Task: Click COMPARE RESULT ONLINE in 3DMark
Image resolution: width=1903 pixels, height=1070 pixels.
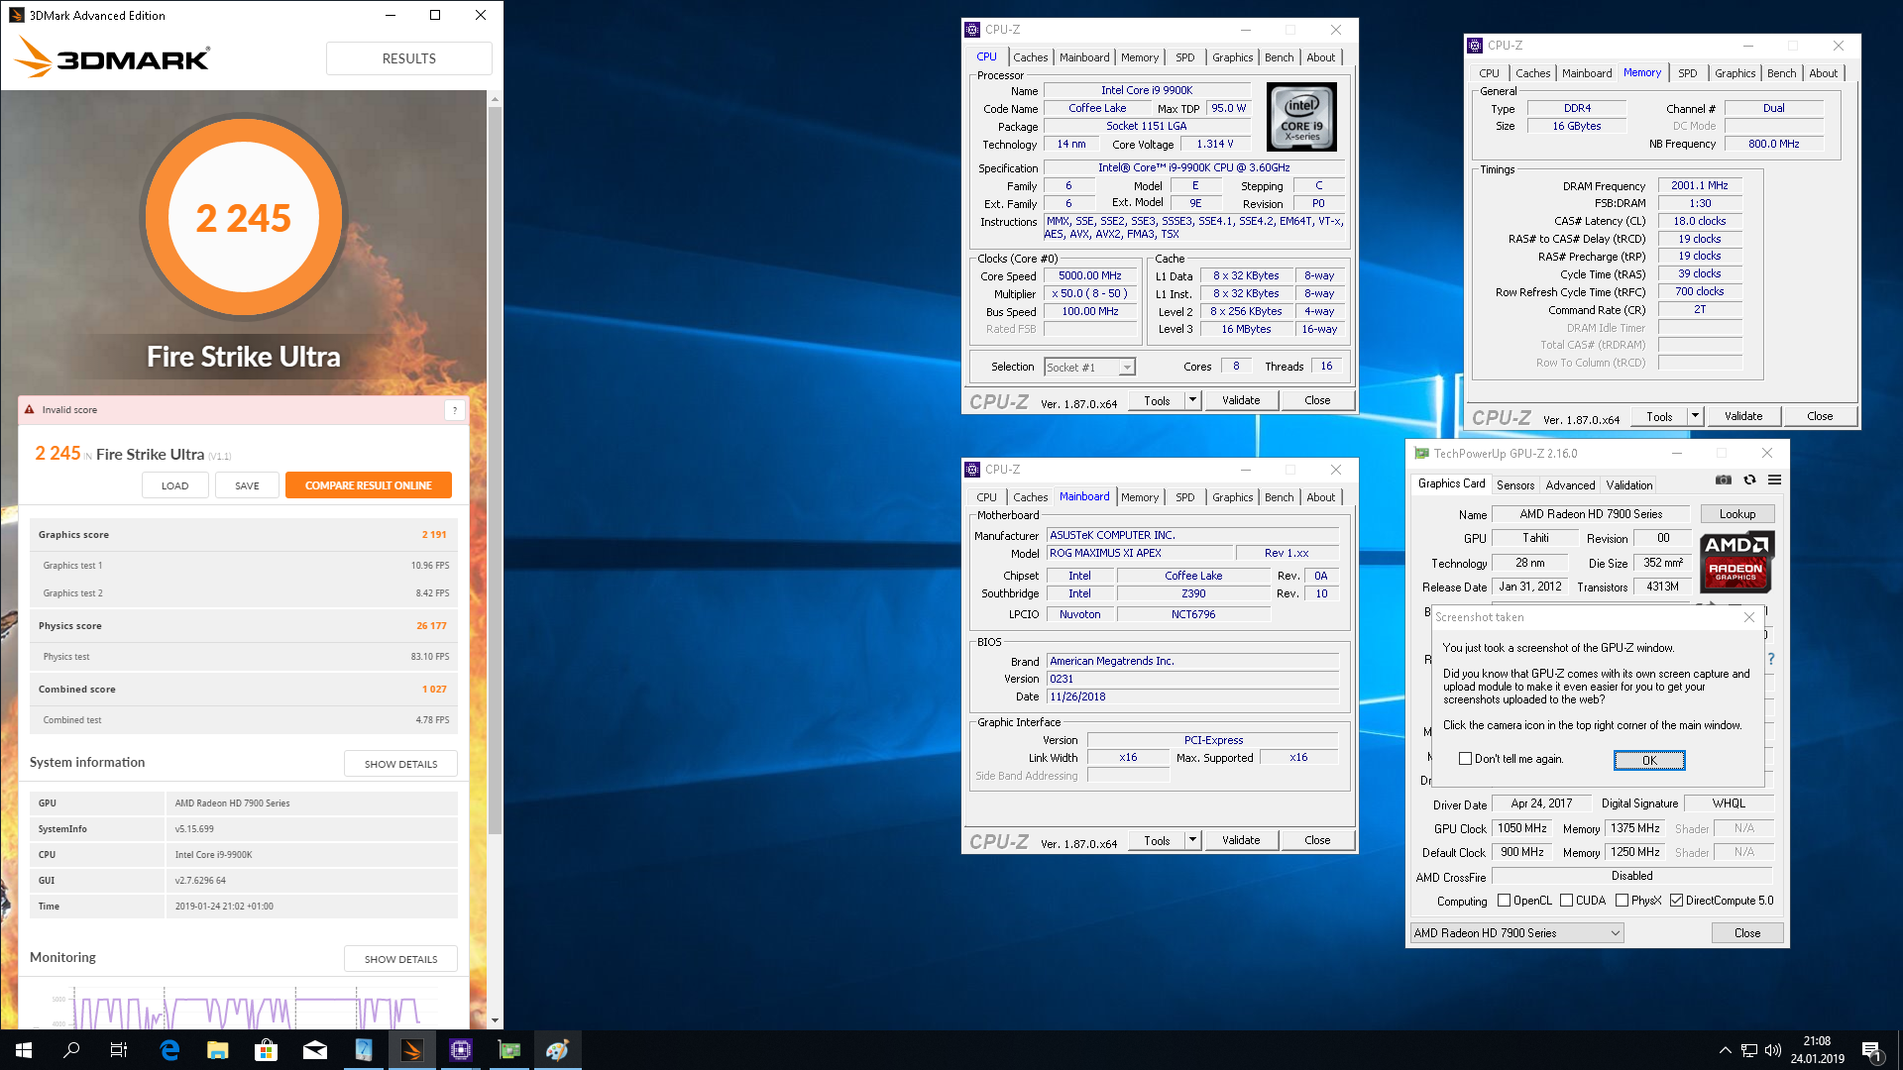Action: (369, 485)
